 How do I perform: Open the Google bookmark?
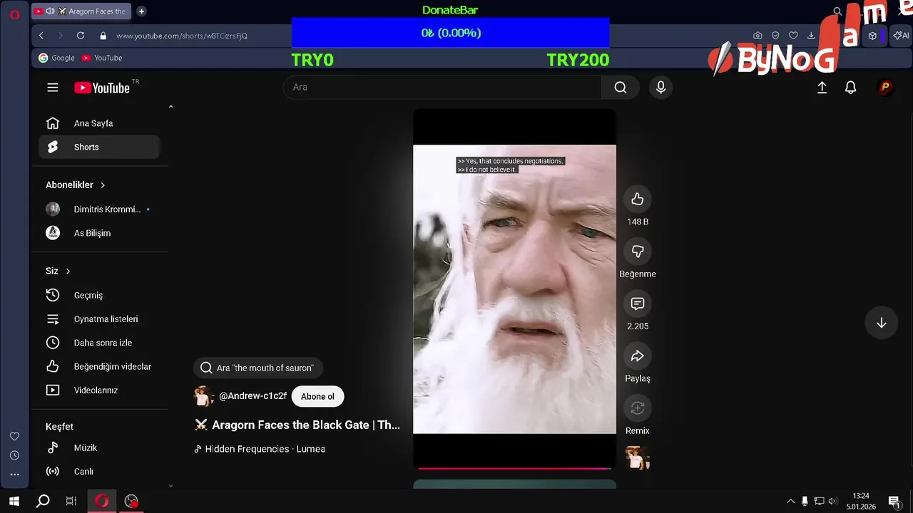click(56, 58)
